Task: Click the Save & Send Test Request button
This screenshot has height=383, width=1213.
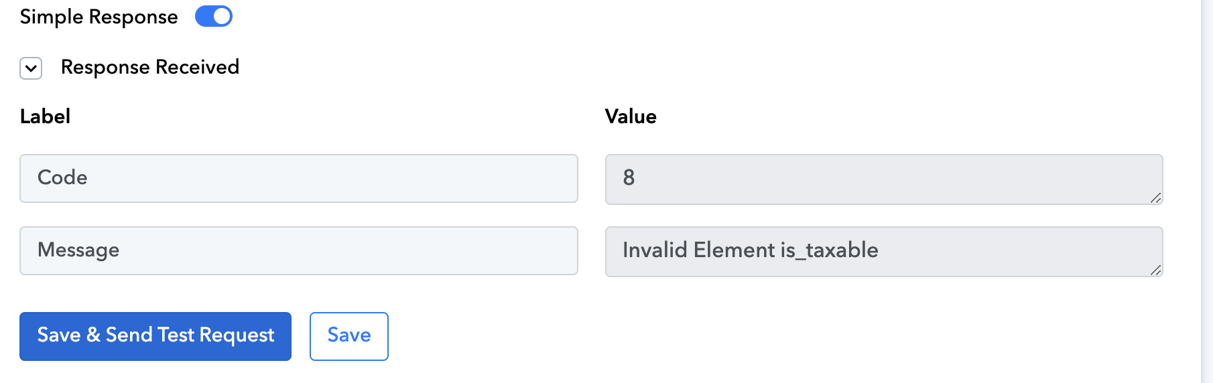Action: point(155,336)
